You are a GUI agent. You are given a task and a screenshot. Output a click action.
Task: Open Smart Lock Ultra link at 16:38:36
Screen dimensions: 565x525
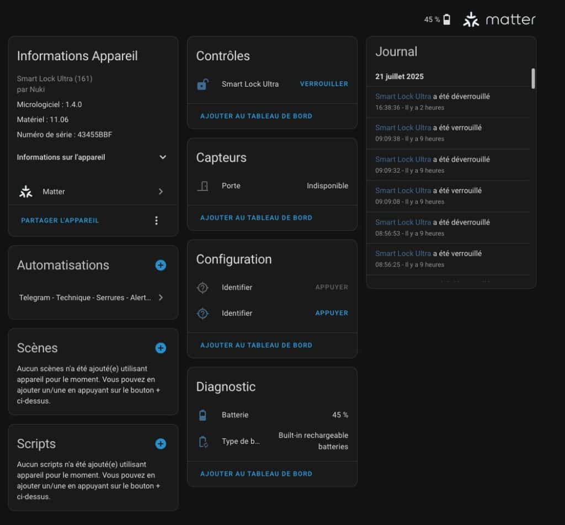click(403, 97)
